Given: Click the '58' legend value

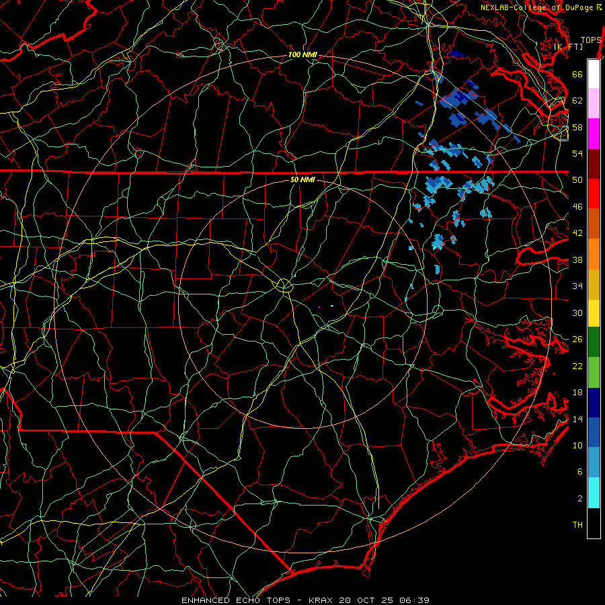Looking at the screenshot, I should click(x=577, y=127).
